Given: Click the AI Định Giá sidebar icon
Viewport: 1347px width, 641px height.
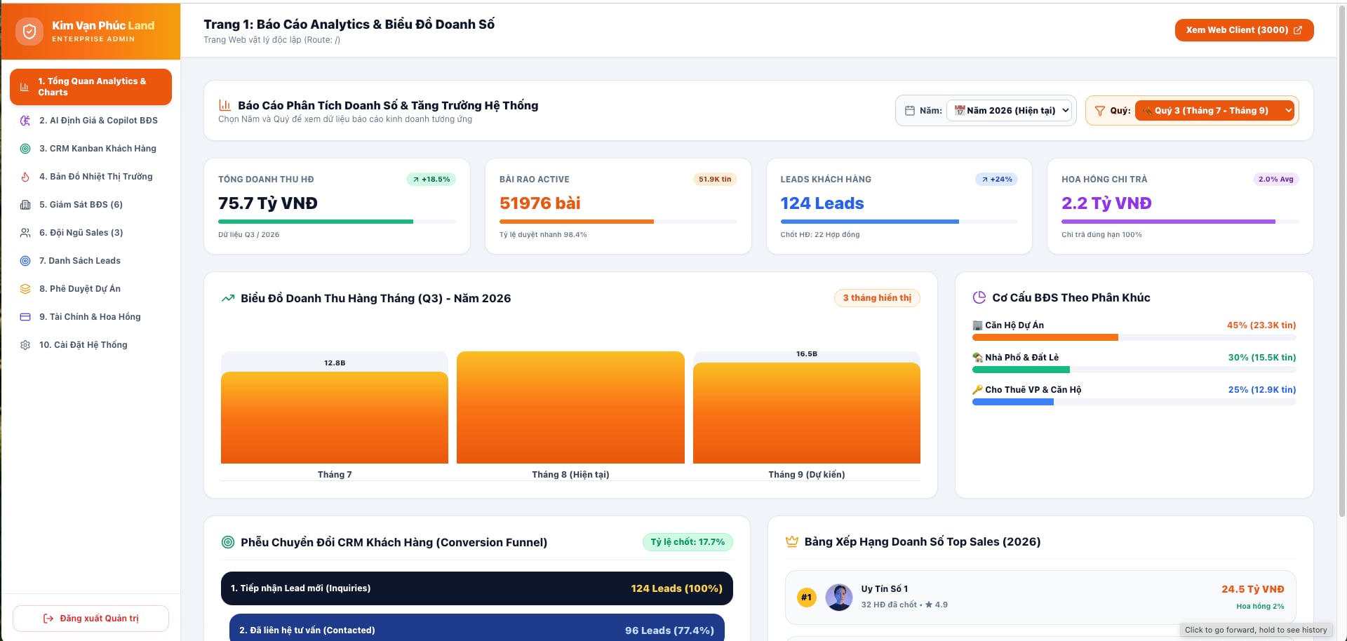Looking at the screenshot, I should pos(25,121).
